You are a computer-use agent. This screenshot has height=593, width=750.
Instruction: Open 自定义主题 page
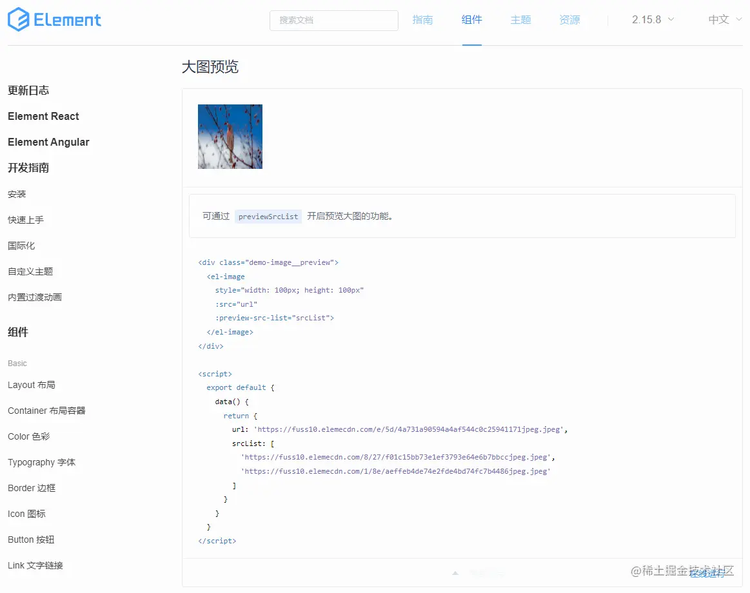coord(30,271)
